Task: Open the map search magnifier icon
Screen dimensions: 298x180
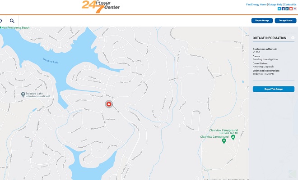Action: tap(12, 21)
